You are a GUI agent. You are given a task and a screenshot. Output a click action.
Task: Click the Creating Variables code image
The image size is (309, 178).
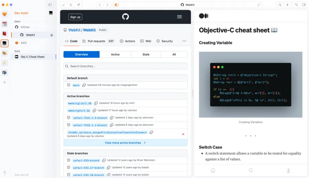pyautogui.click(x=251, y=85)
